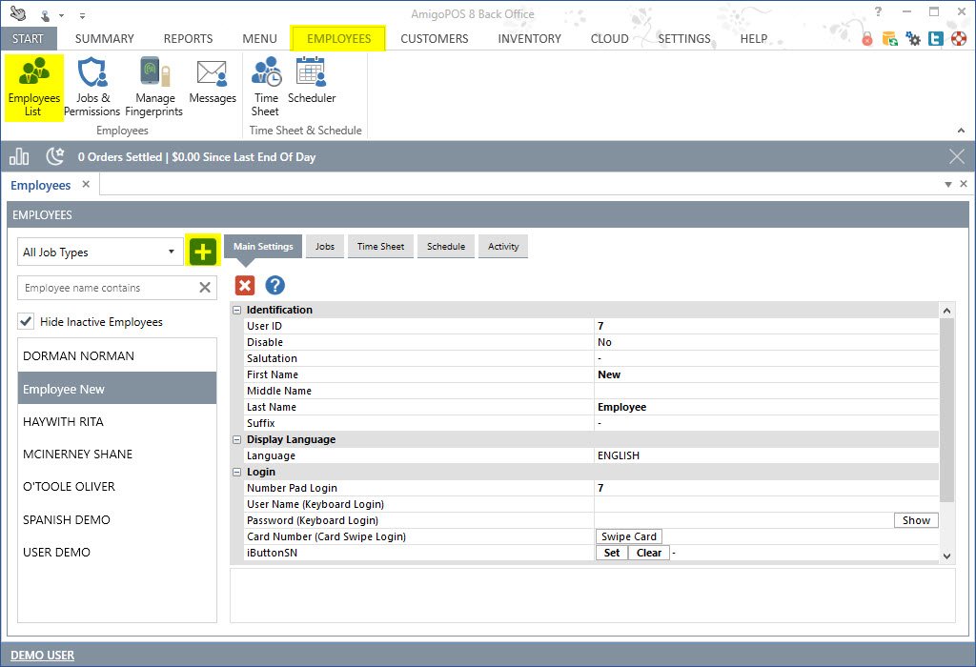Collapse the Identification section
Screen dimensions: 976x667
coord(236,310)
